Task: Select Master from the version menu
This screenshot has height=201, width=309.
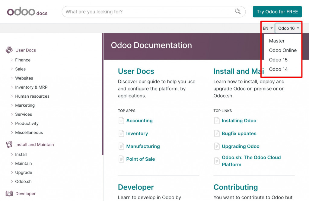Action: (x=277, y=41)
